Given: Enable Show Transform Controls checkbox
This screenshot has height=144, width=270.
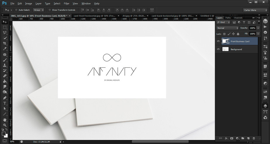Looking at the screenshot, I should point(50,10).
